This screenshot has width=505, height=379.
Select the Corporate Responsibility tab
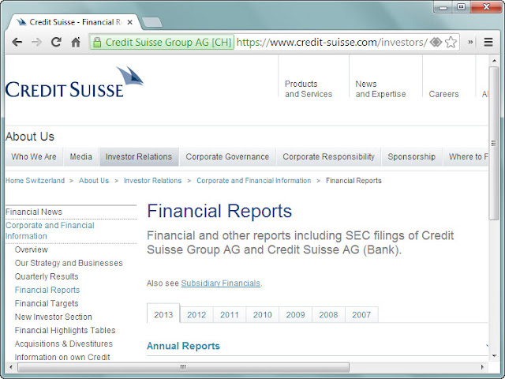pos(328,156)
